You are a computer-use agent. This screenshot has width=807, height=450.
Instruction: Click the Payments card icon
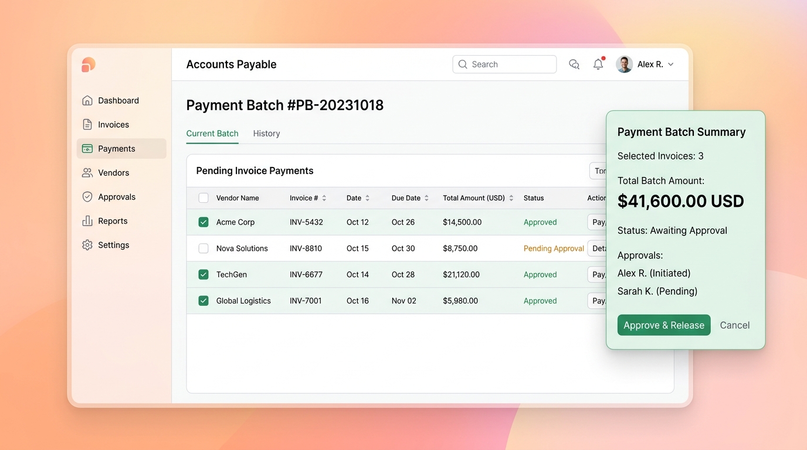point(87,149)
